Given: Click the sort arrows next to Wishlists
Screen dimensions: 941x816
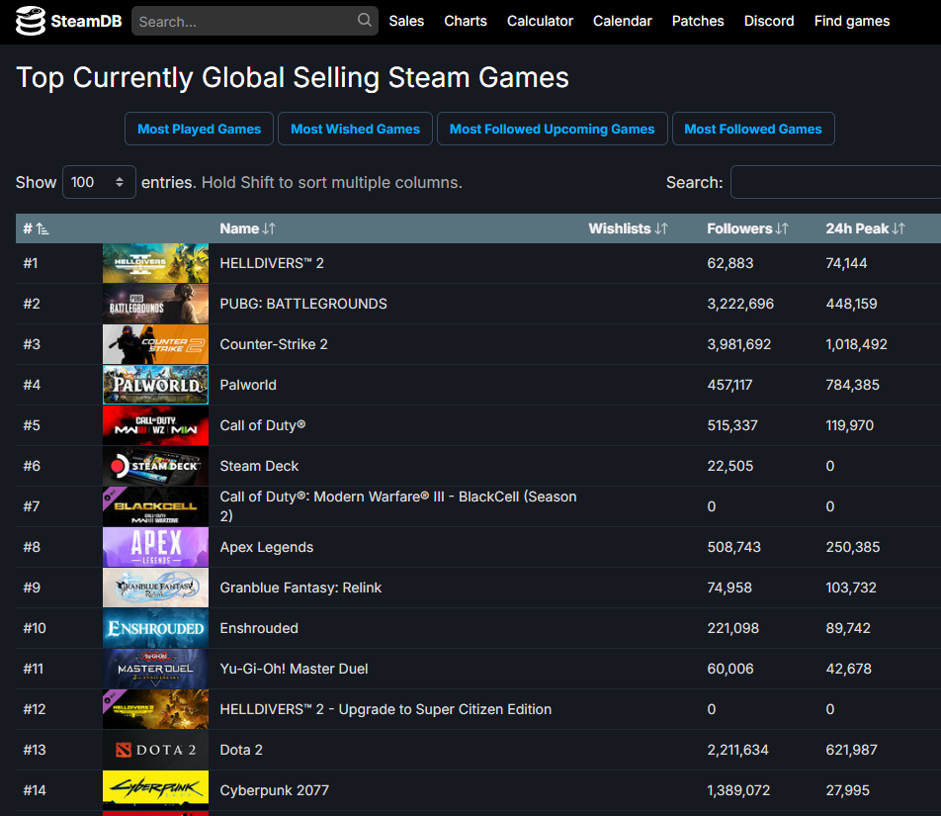Looking at the screenshot, I should 660,228.
